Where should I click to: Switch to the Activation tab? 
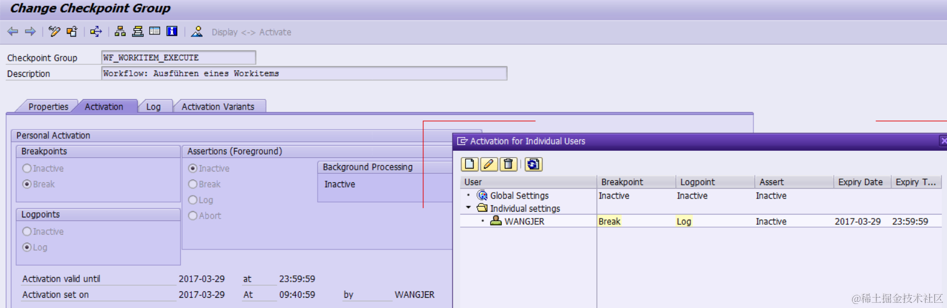[x=104, y=107]
